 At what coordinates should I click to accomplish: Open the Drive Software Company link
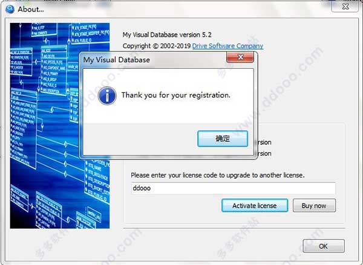227,46
